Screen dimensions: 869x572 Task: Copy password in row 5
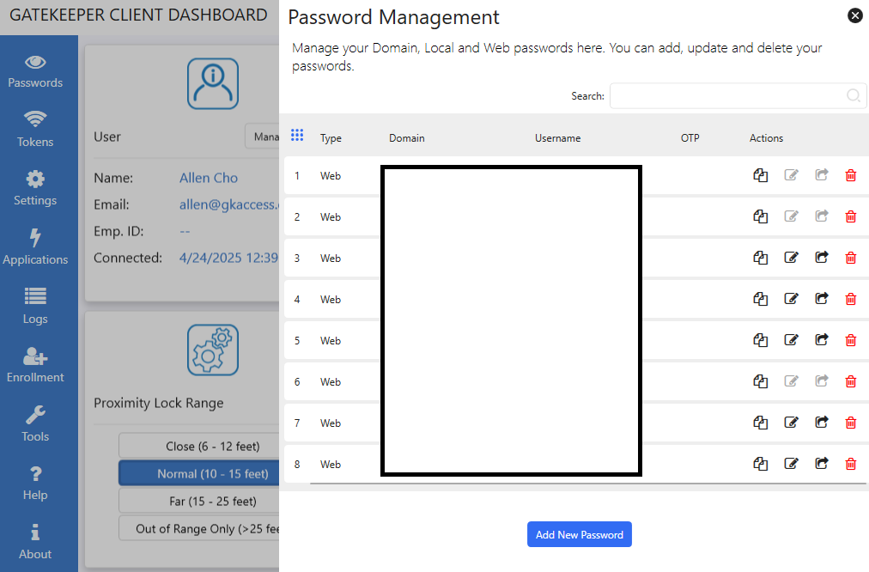click(x=760, y=340)
